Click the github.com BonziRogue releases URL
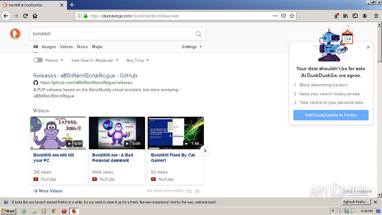Screen dimensions: 382x215 [86, 83]
